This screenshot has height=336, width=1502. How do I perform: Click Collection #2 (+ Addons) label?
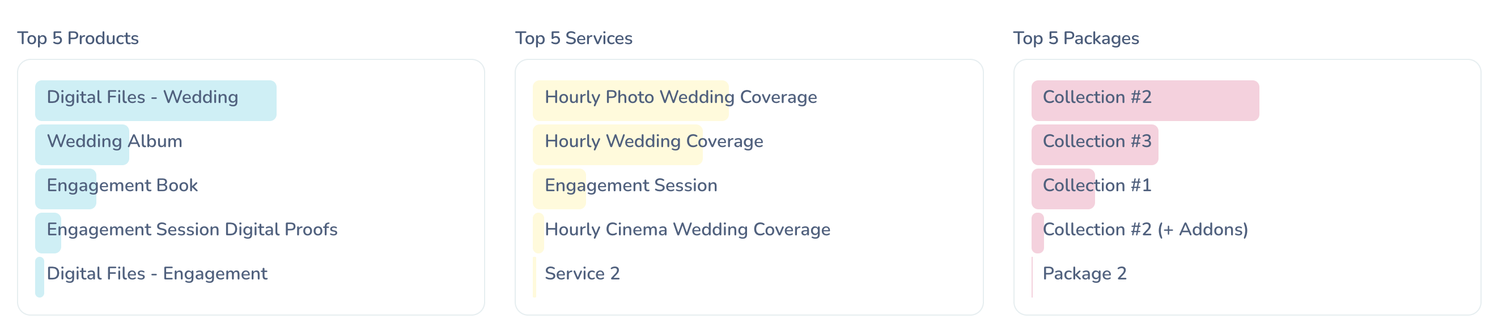pyautogui.click(x=1145, y=230)
